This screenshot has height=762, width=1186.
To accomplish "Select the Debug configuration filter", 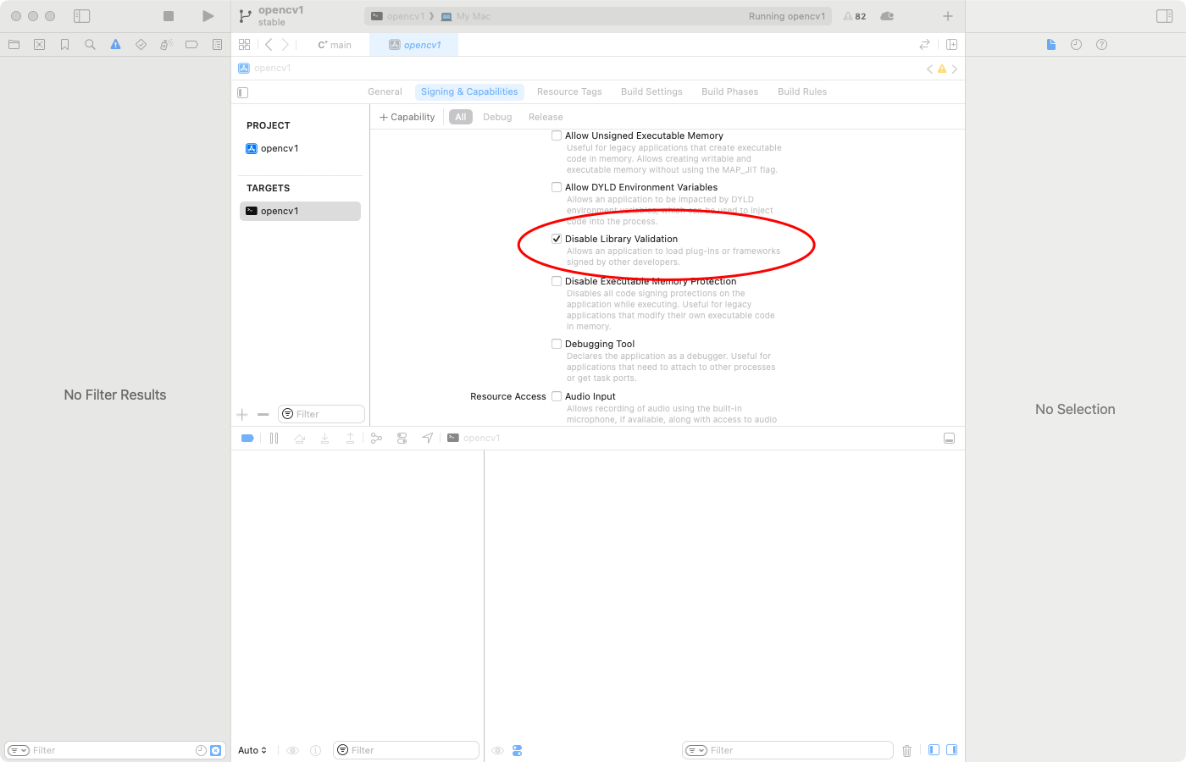I will (497, 117).
